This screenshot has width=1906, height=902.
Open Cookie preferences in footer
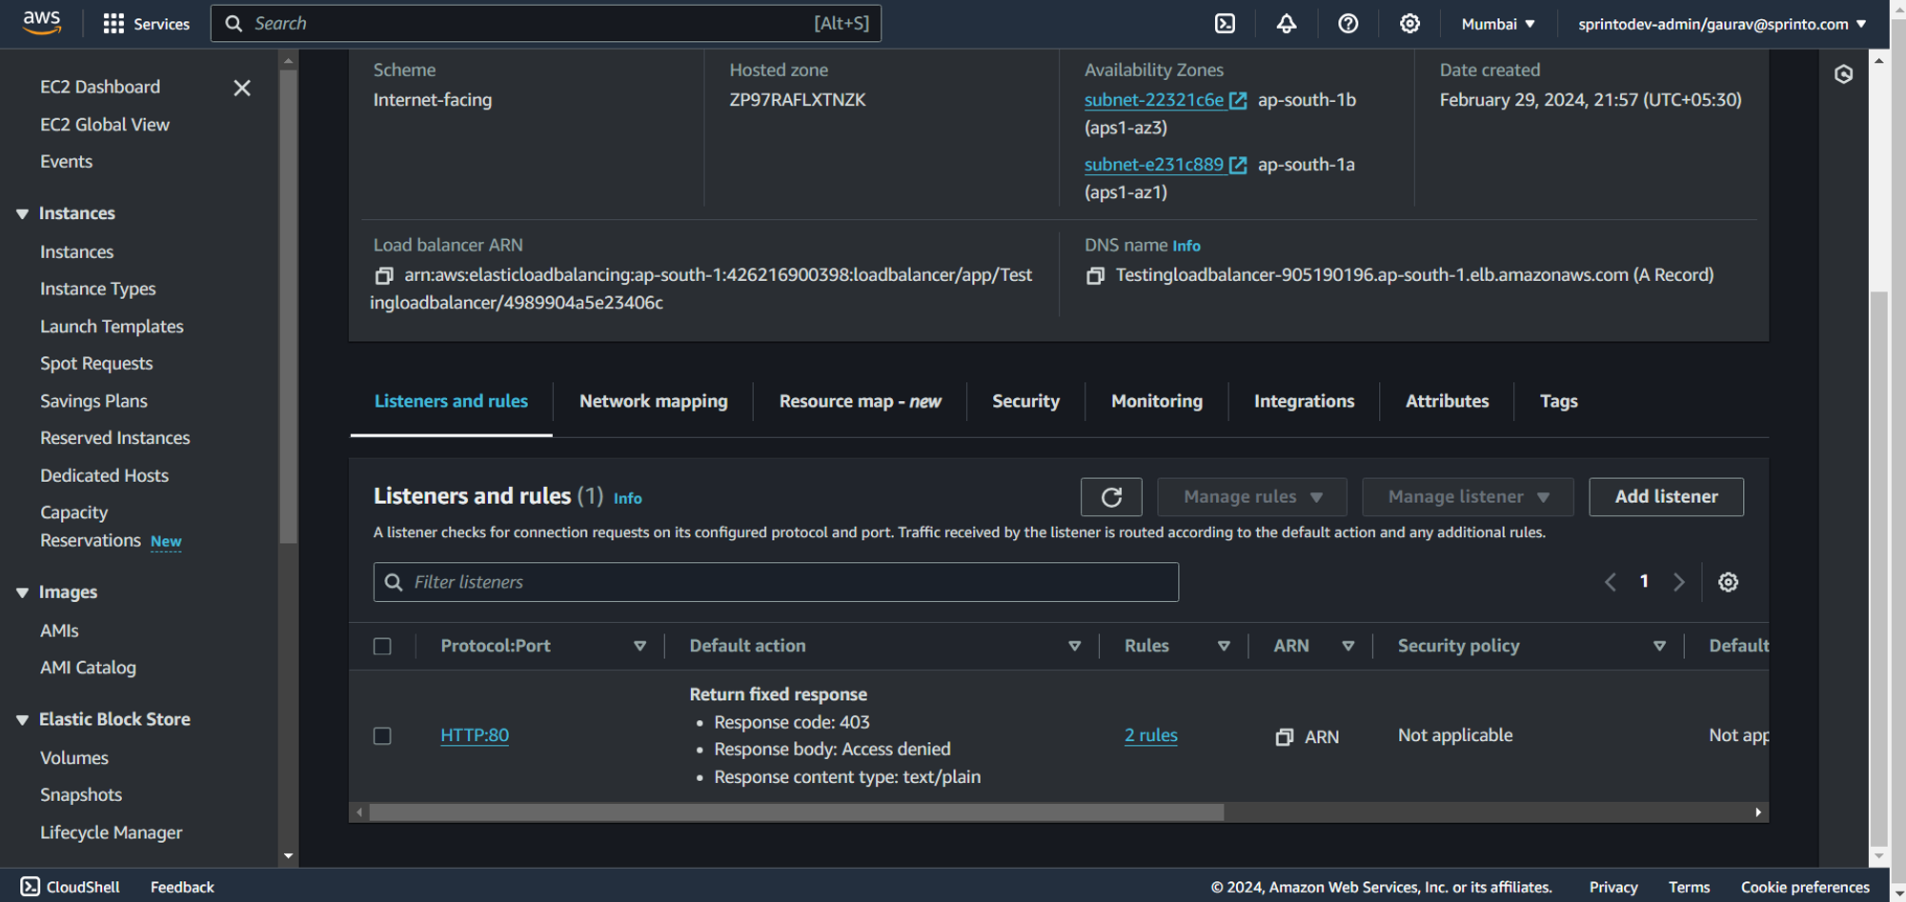tap(1805, 887)
